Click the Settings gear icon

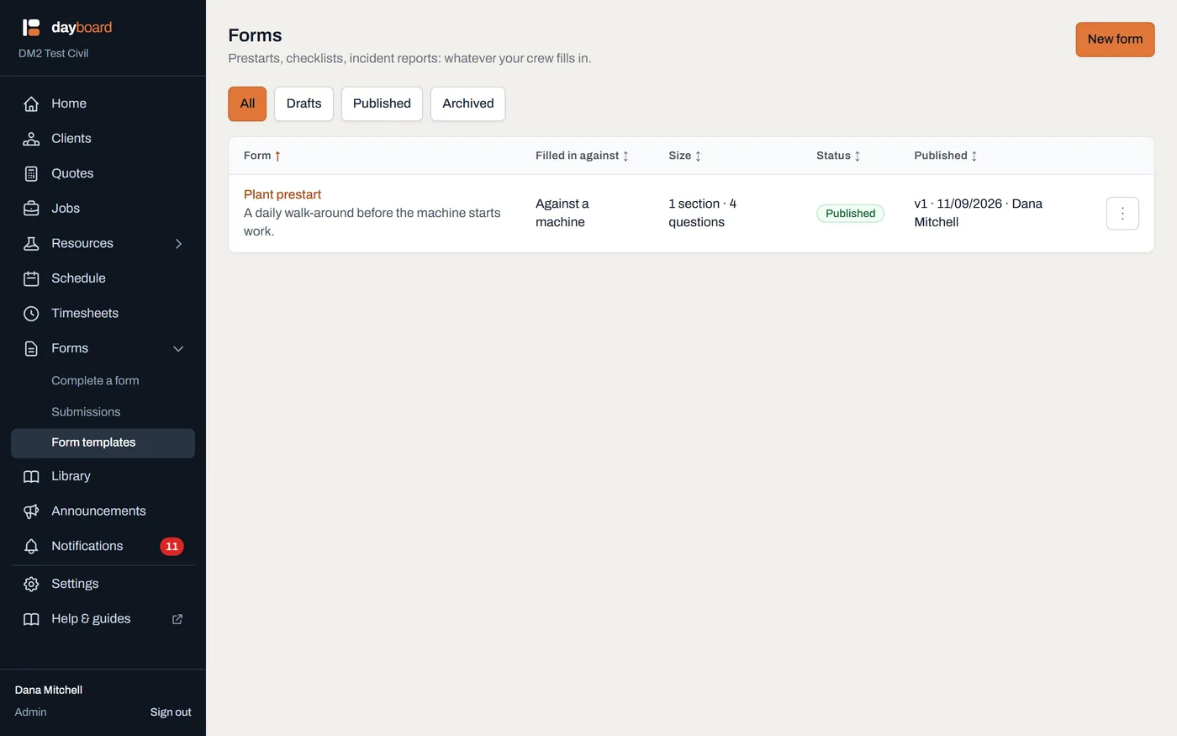coord(31,584)
